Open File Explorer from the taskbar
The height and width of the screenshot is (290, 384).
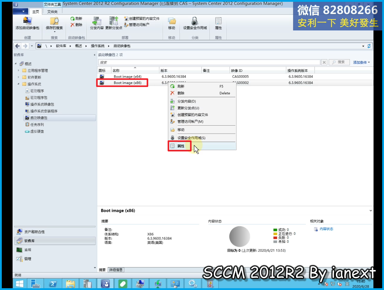coord(70,283)
